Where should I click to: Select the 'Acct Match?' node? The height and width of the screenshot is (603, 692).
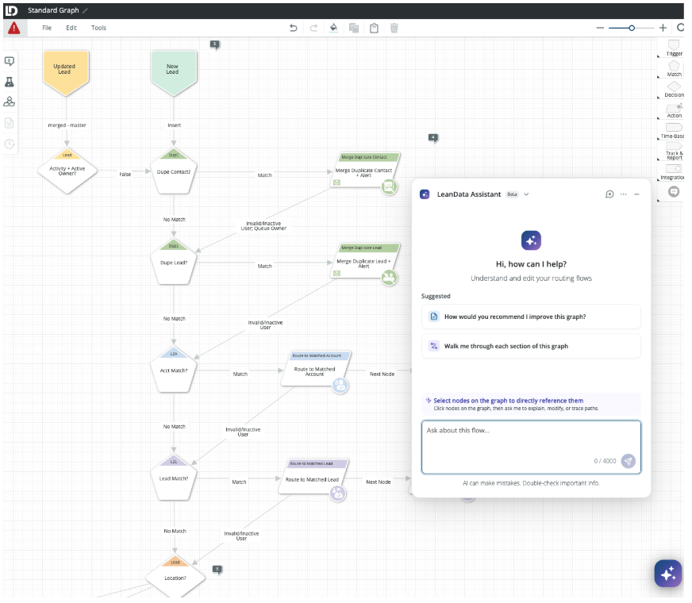[x=174, y=371]
